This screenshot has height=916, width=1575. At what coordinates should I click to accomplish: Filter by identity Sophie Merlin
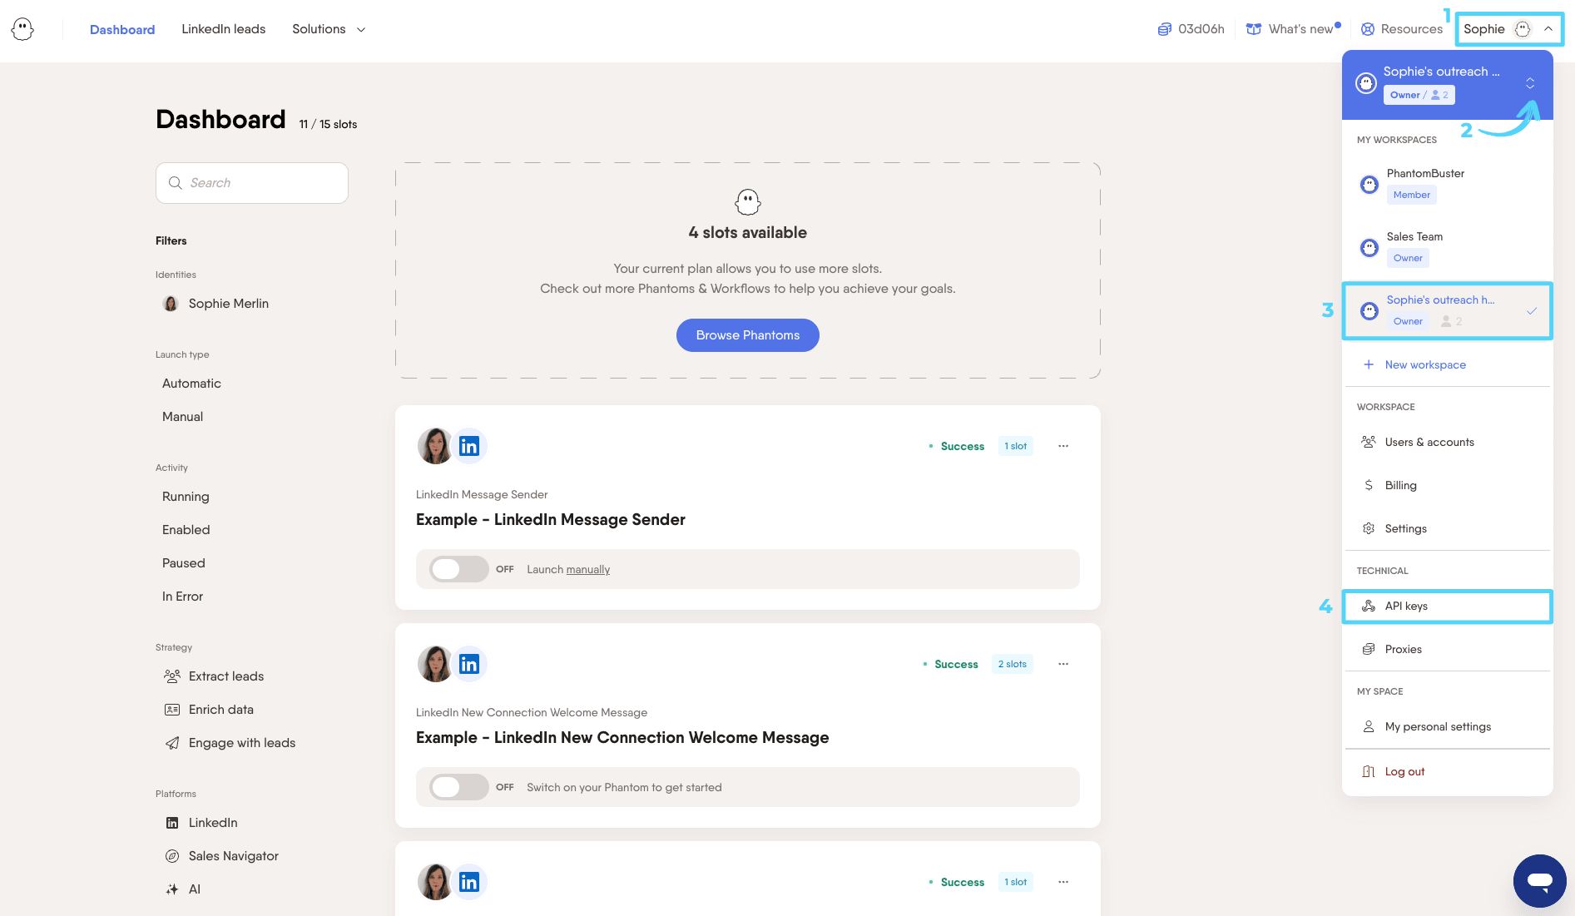point(216,304)
